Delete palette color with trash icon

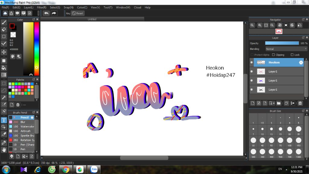tap(18, 105)
